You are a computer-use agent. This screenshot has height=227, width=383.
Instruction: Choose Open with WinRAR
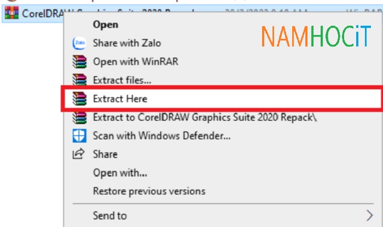pyautogui.click(x=136, y=61)
